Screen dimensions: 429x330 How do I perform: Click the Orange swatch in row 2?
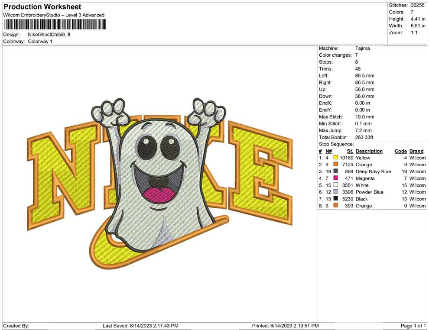336,164
